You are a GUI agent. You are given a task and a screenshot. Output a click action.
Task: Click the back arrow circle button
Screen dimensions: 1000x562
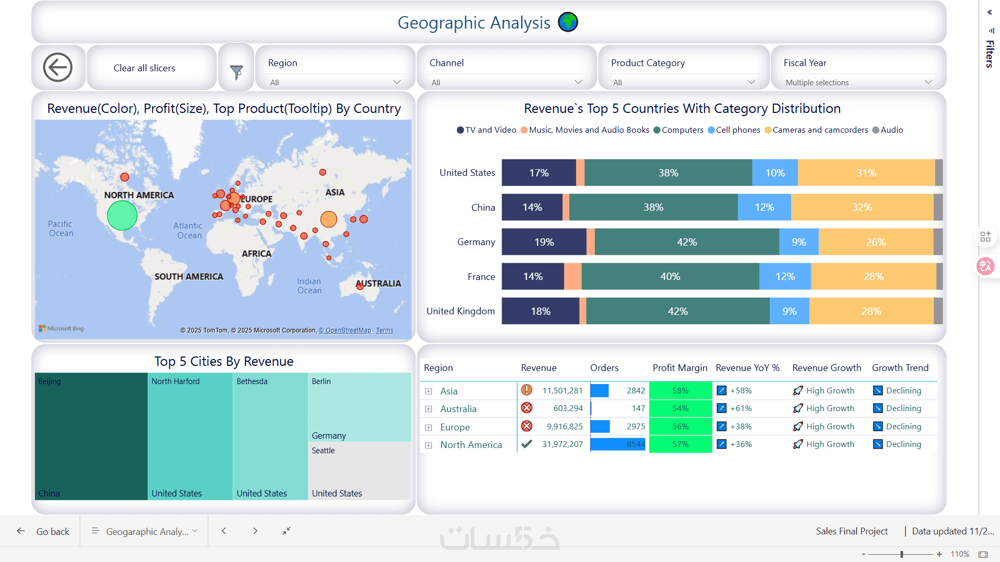point(58,67)
